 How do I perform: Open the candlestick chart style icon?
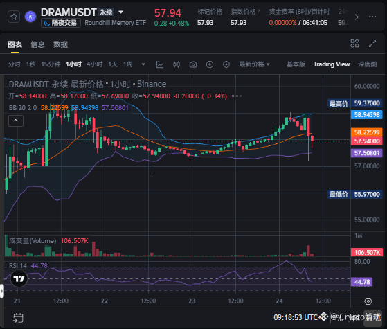[177, 64]
